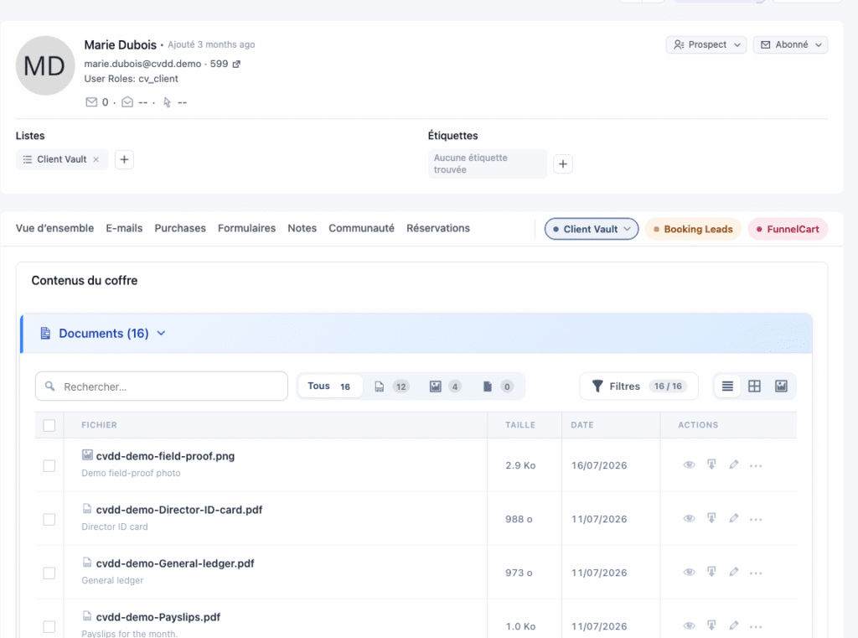Switch to gallery image view layout
858x638 pixels.
(781, 386)
